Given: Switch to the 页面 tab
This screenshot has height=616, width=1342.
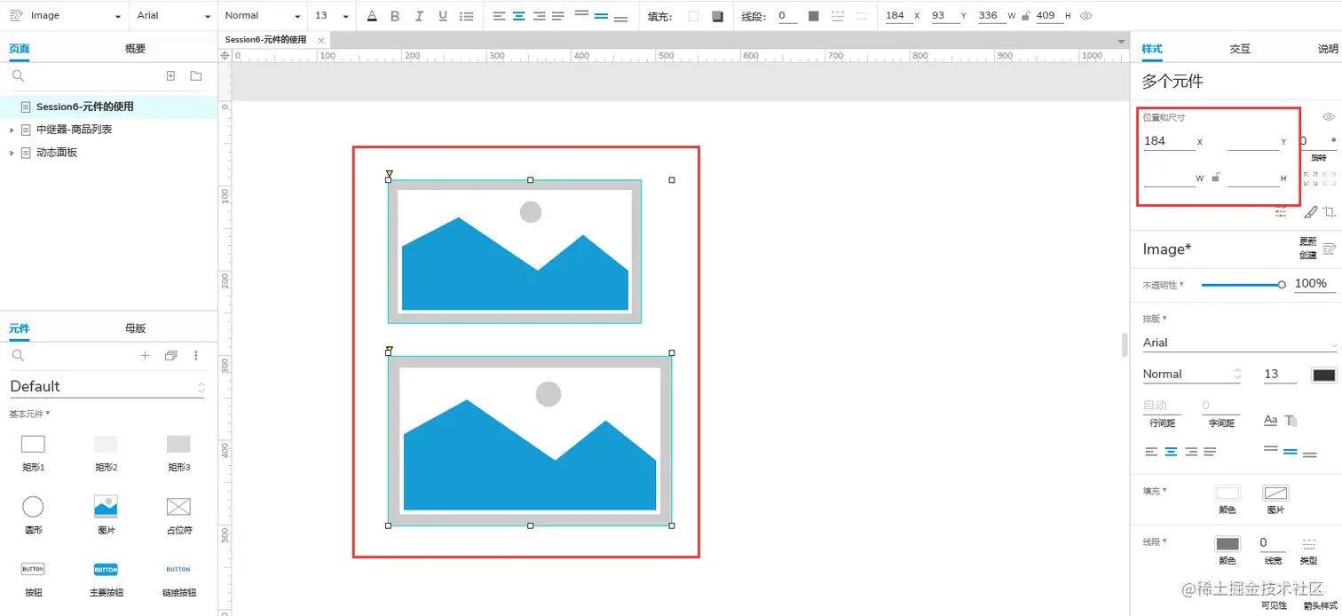Looking at the screenshot, I should (20, 49).
